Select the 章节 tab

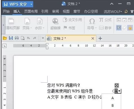pos(77,11)
